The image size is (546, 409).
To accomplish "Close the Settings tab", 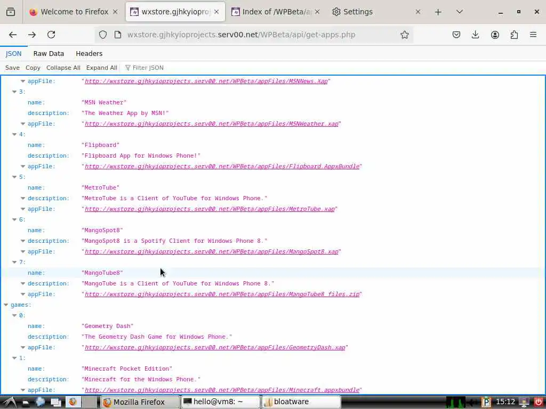I will tap(418, 12).
